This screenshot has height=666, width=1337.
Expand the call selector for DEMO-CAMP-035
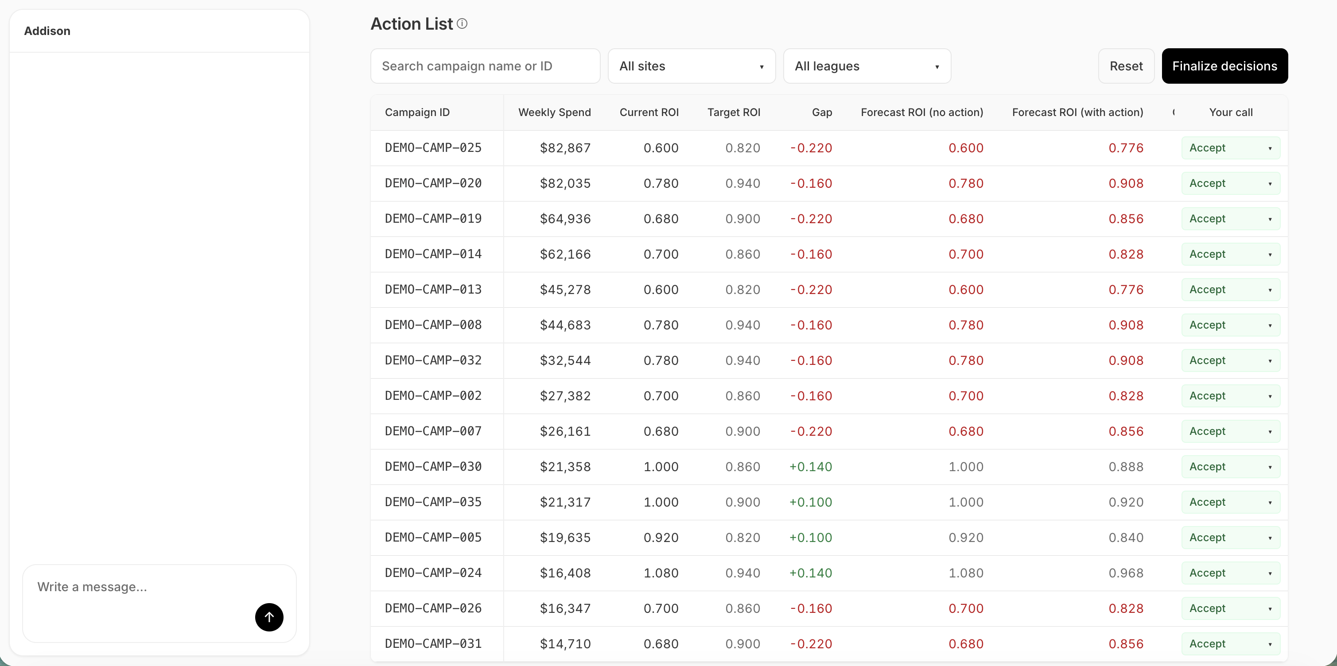[1231, 502]
